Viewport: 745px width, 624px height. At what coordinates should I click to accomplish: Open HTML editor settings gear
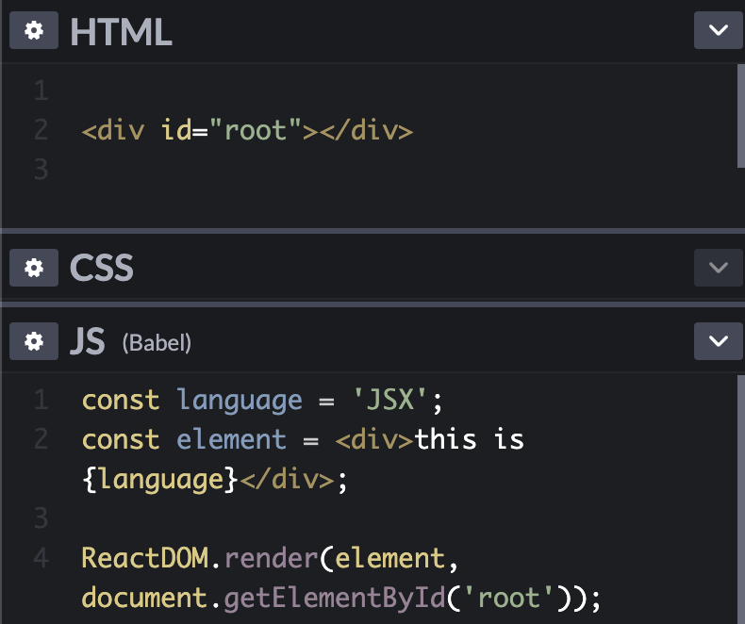(34, 30)
